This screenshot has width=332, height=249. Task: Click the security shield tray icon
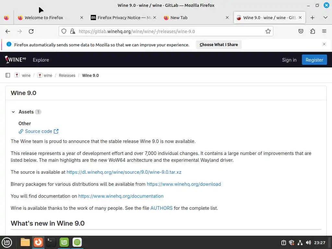coord(291,243)
